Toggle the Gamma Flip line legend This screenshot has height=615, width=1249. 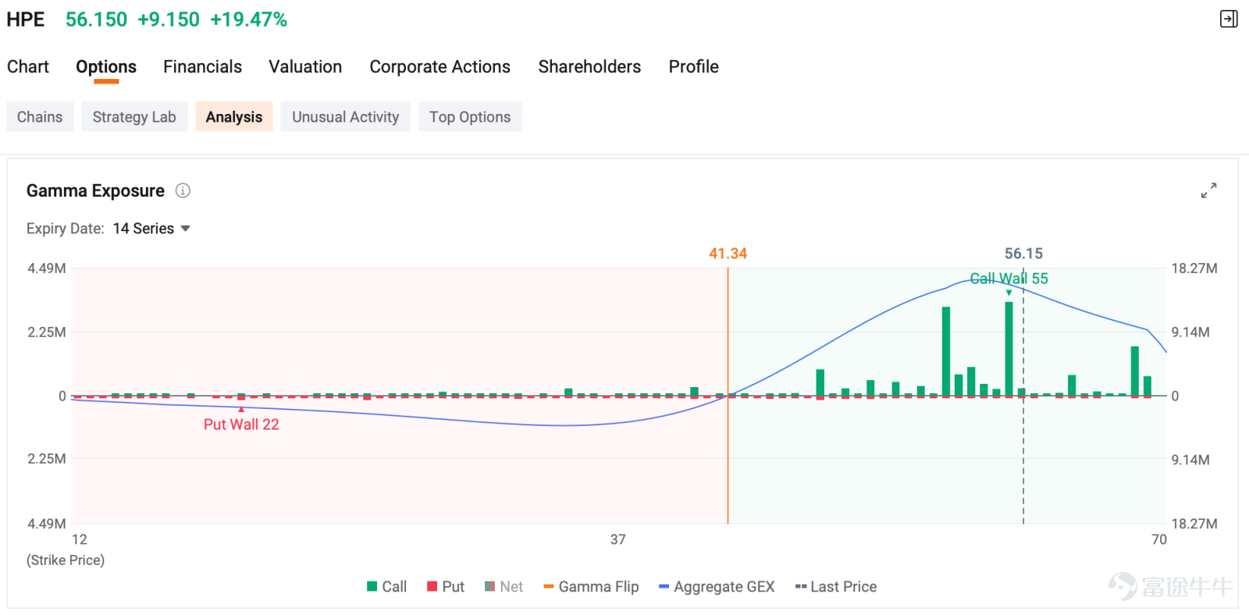(x=591, y=587)
